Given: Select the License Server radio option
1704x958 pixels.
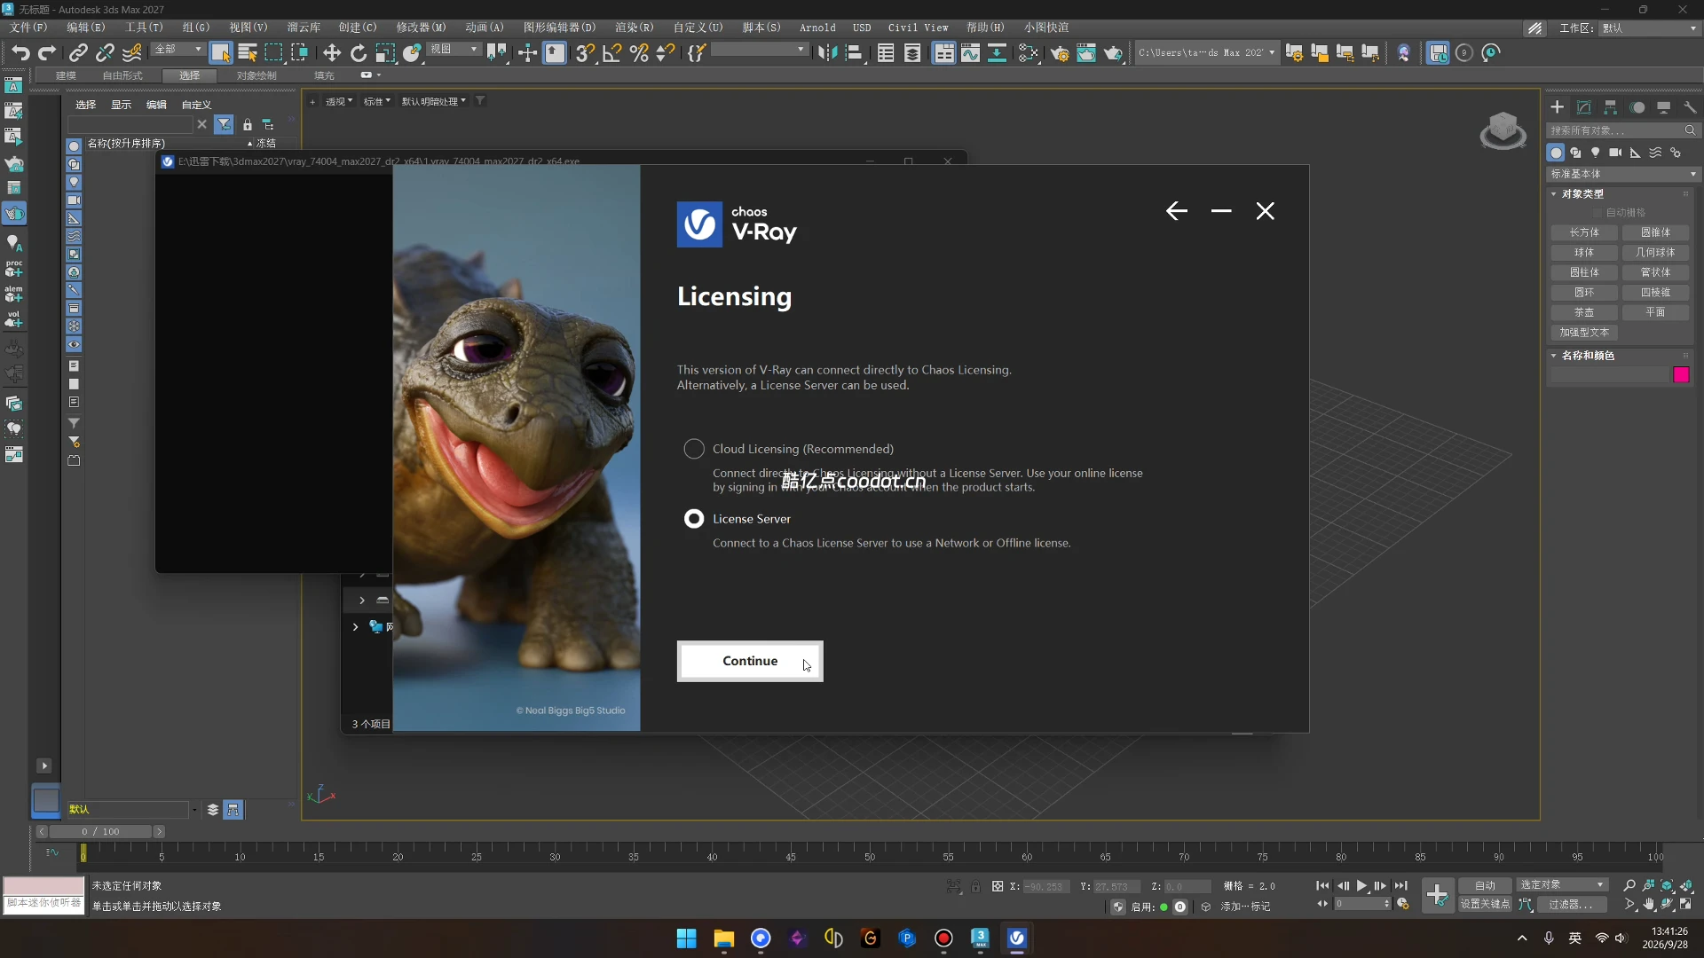Looking at the screenshot, I should (x=694, y=519).
